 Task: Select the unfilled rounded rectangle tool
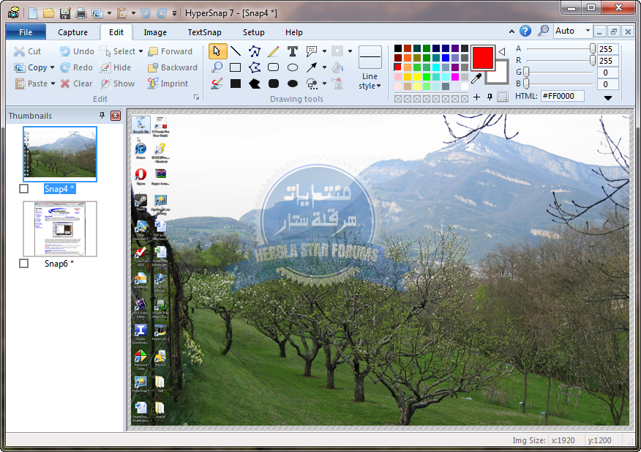274,67
